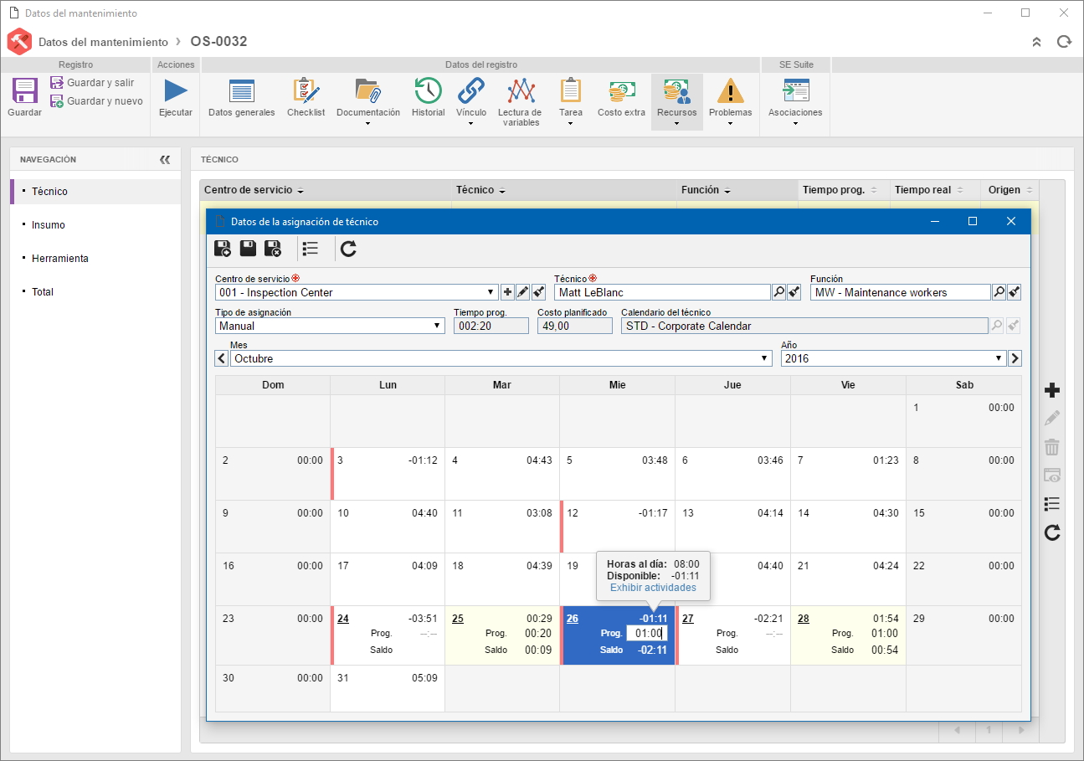This screenshot has height=761, width=1084.
Task: Click the Guardar save icon
Action: pos(24,90)
